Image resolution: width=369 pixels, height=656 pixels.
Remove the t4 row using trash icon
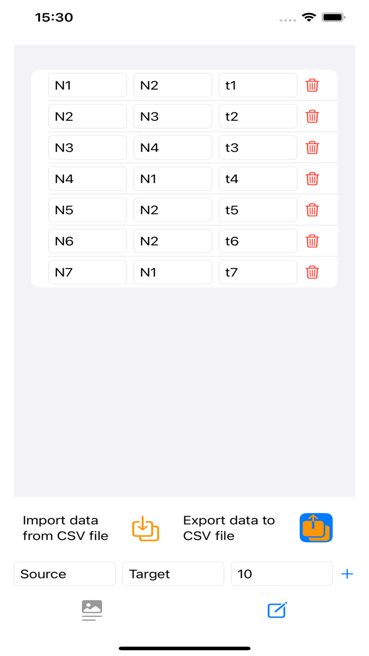tap(312, 179)
